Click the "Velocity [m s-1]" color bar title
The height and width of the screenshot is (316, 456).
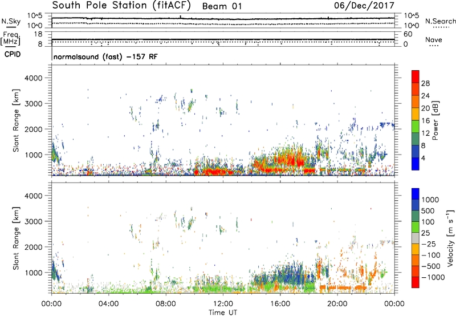pyautogui.click(x=450, y=238)
